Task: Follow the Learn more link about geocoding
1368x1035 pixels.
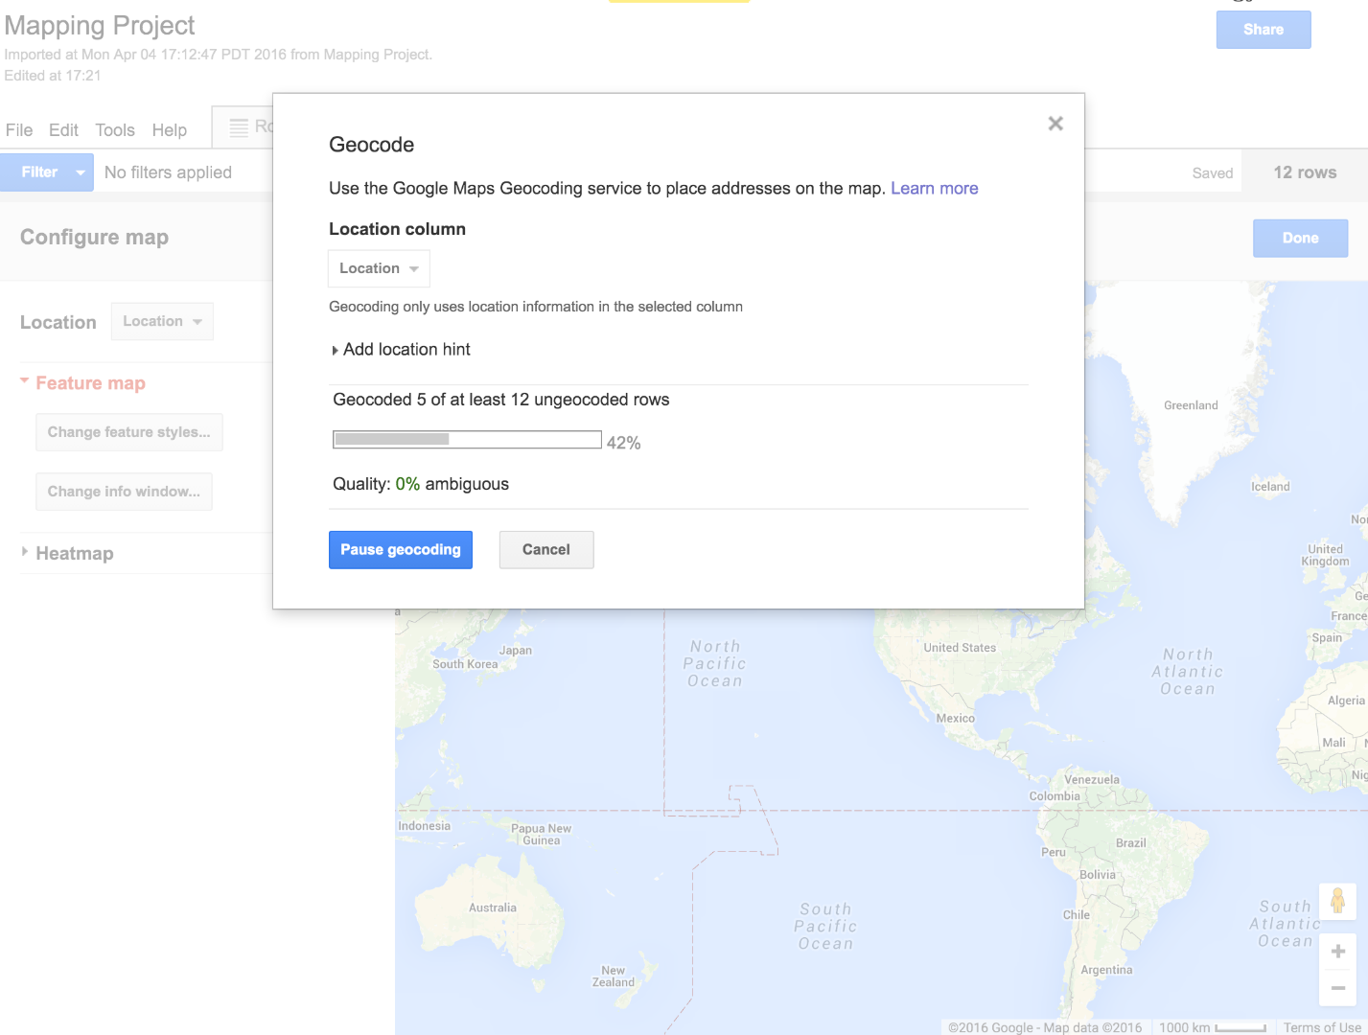Action: (934, 188)
